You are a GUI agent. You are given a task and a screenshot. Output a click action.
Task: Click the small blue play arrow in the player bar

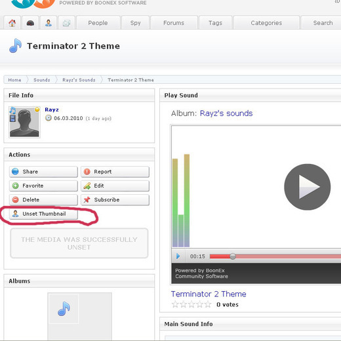[x=178, y=256]
